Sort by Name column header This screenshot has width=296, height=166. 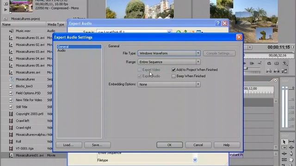pyautogui.click(x=24, y=24)
